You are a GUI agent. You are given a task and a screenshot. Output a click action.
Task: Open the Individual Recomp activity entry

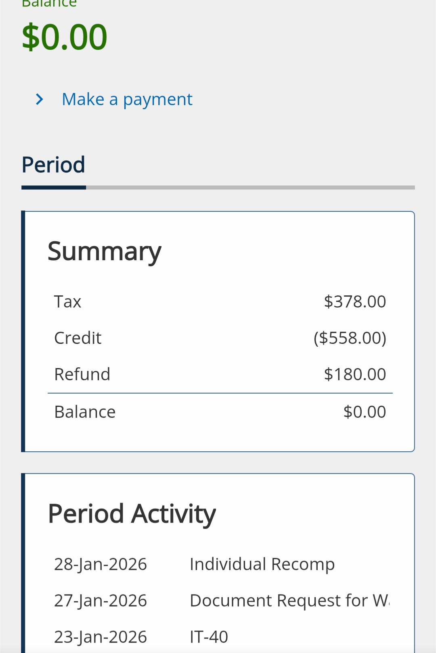click(262, 565)
